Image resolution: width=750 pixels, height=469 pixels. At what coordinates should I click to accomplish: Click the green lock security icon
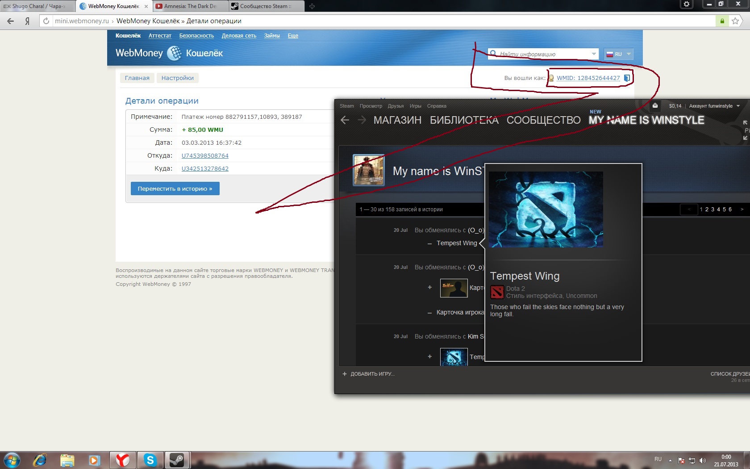722,21
